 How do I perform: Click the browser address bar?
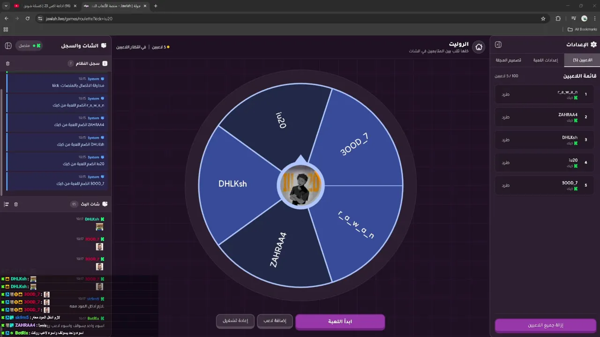click(x=291, y=18)
